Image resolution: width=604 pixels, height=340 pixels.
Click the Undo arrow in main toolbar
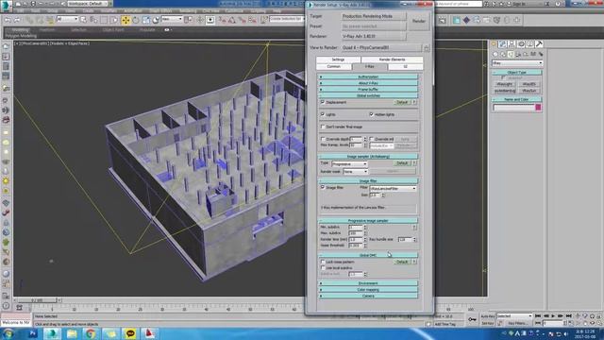click(x=8, y=20)
